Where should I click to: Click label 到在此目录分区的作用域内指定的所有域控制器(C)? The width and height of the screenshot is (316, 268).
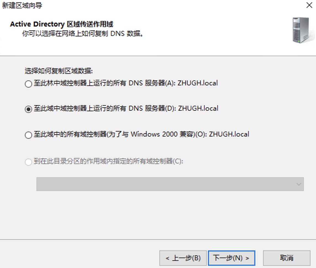[108, 161]
